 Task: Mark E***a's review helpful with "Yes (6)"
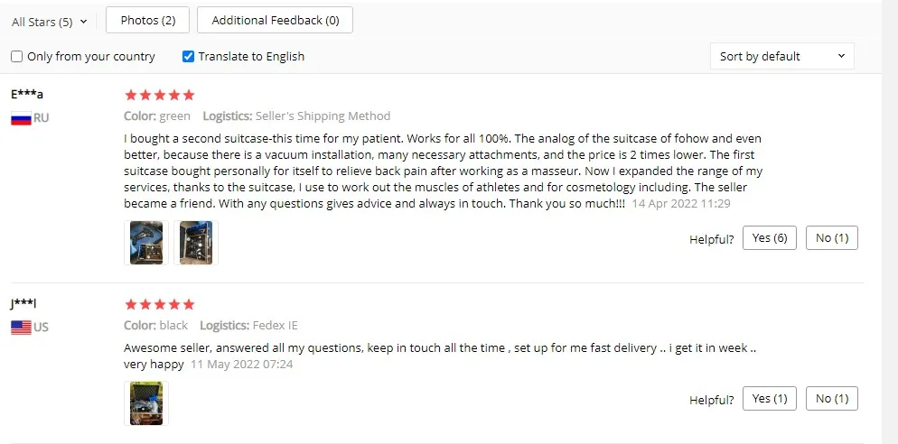(x=770, y=238)
